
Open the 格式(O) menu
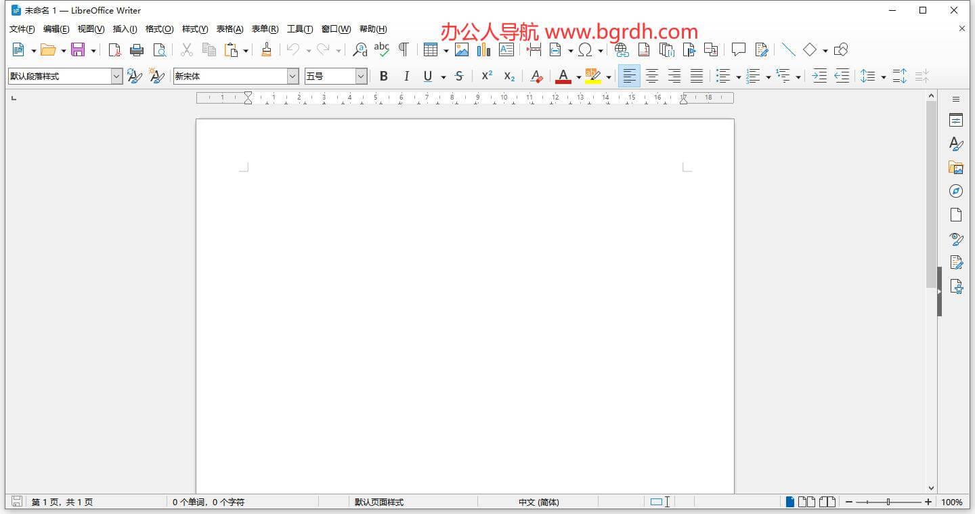158,29
